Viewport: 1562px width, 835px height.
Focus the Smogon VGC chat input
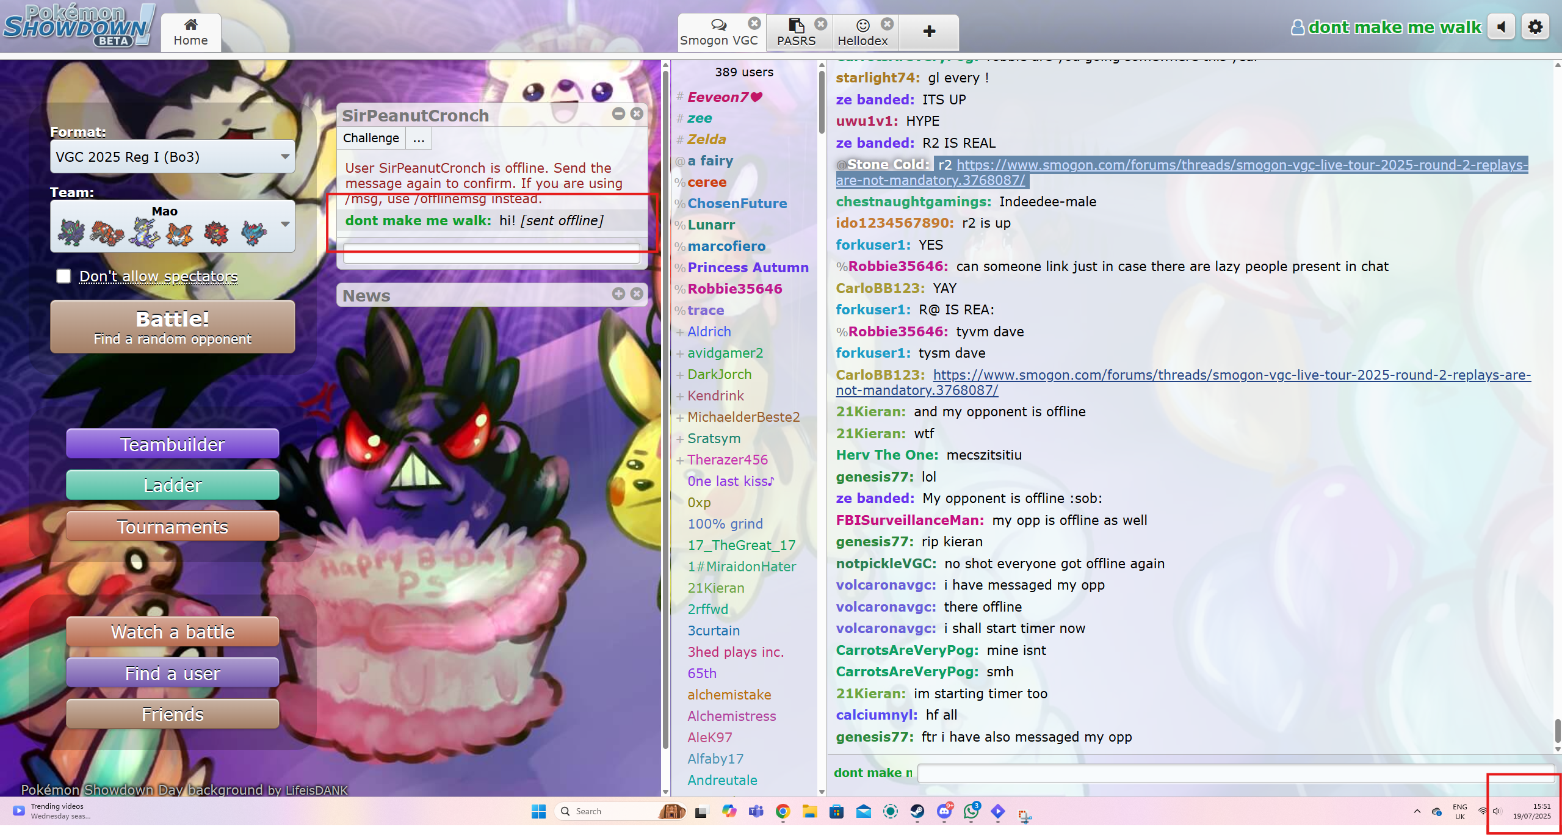[1235, 773]
